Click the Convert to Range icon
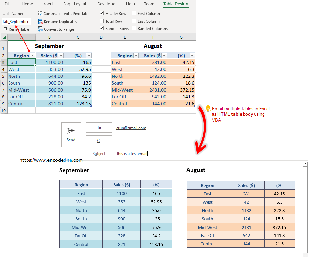 coord(41,29)
